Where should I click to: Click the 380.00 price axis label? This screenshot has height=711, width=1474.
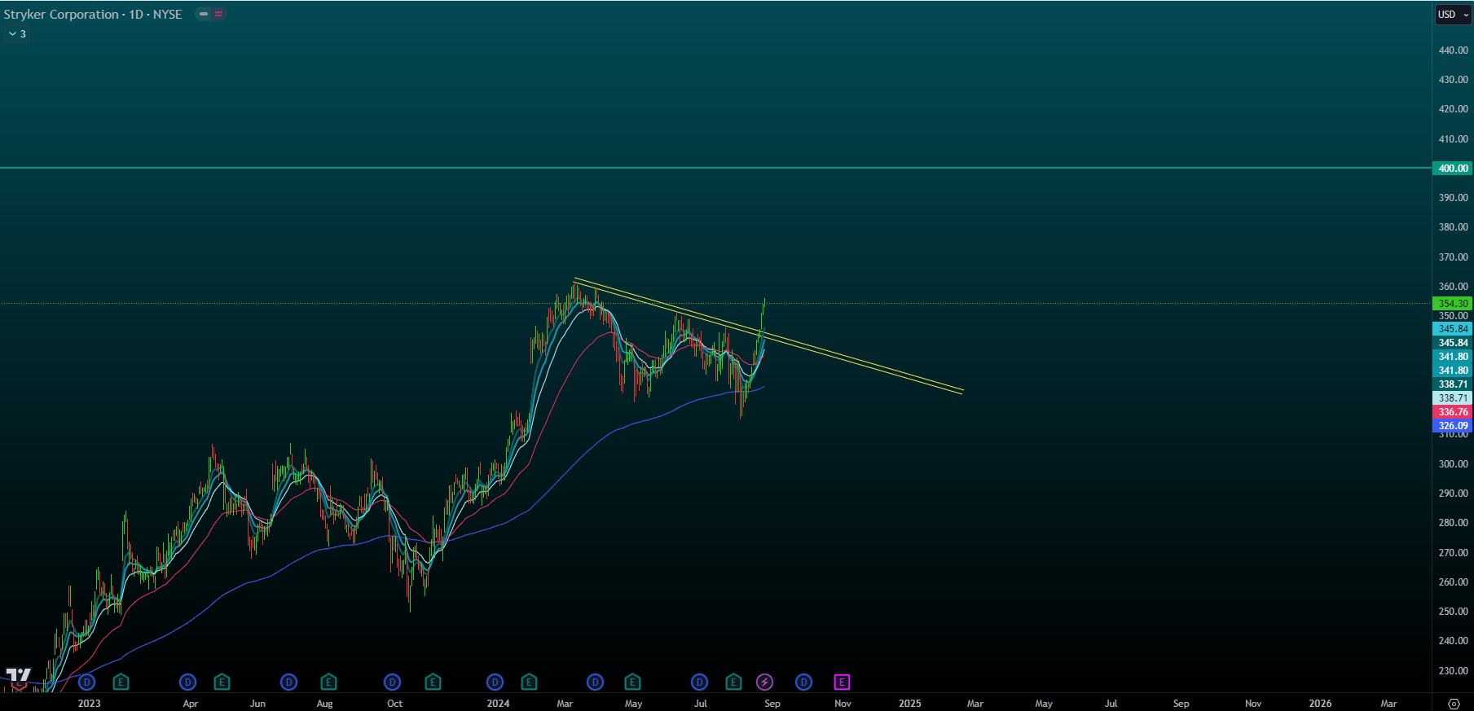[x=1453, y=226]
